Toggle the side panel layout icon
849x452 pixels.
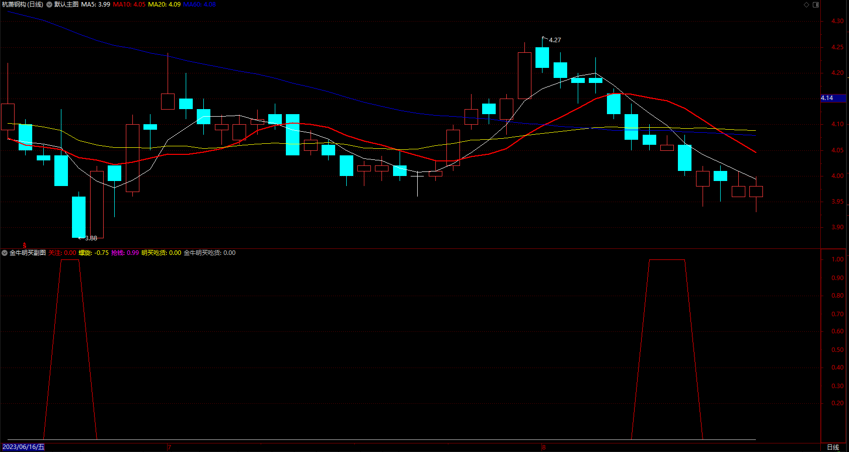pos(816,5)
